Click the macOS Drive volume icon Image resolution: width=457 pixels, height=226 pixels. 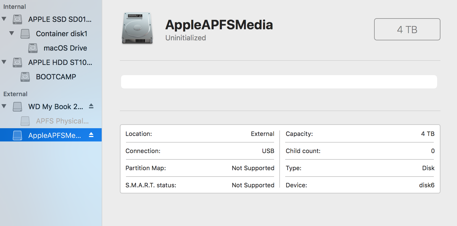(x=33, y=48)
